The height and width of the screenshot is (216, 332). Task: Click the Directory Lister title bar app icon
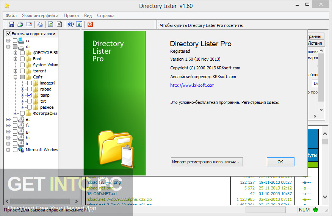7,6
